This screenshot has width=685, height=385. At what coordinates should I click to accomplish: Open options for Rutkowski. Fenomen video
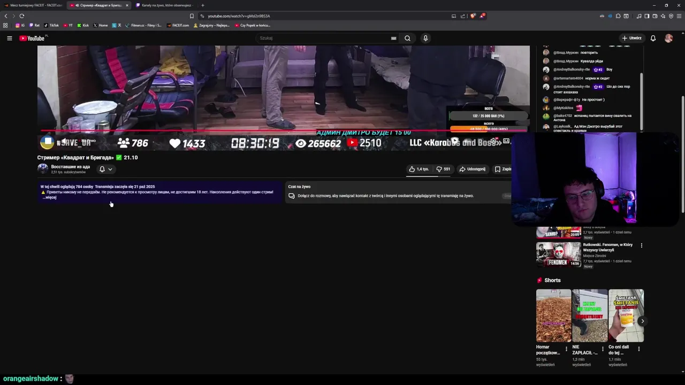641,245
